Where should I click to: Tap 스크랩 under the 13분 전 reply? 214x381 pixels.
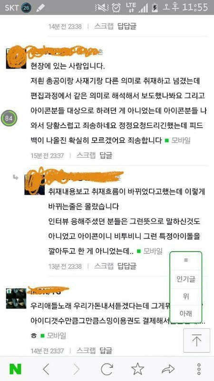(x=104, y=266)
